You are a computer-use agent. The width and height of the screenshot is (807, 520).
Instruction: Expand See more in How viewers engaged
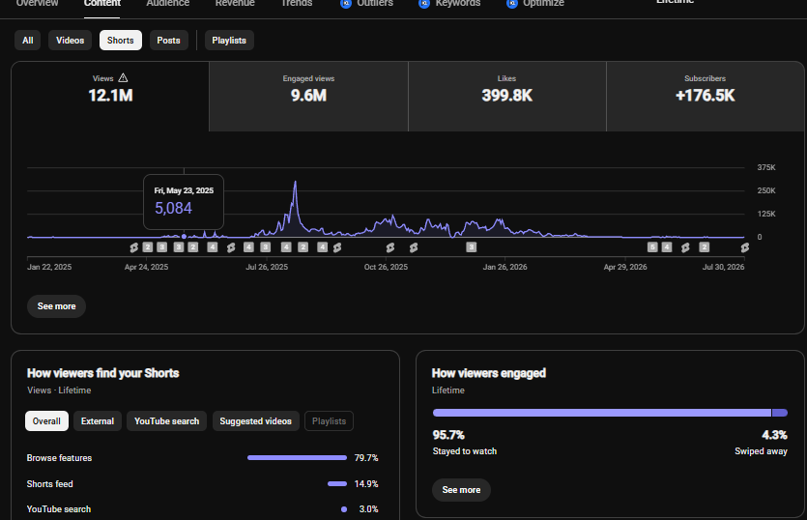[x=461, y=490]
